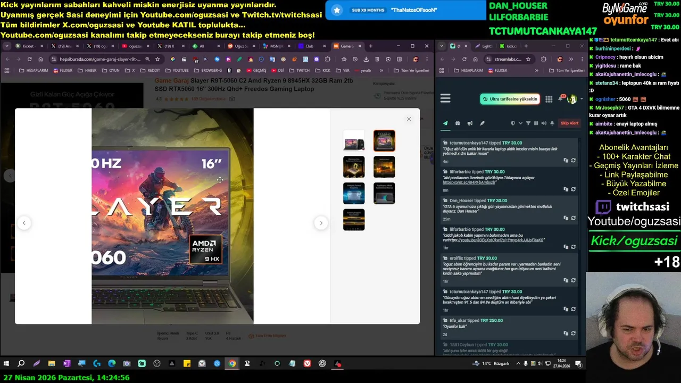This screenshot has height=383, width=681.
Task: Pause the alert queue
Action: (536, 123)
